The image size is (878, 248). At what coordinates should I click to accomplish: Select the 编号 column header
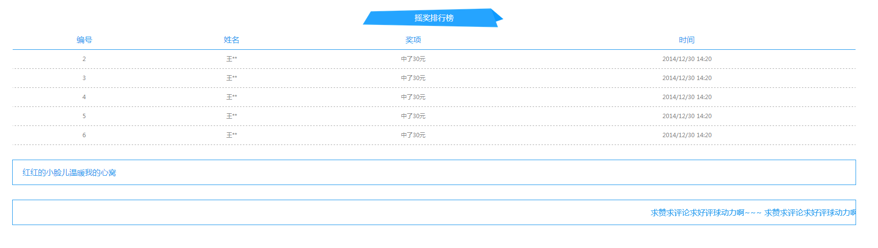tap(84, 40)
